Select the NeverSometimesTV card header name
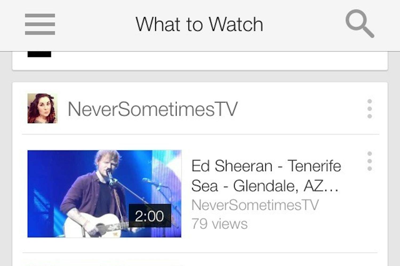400x266 pixels. 153,109
